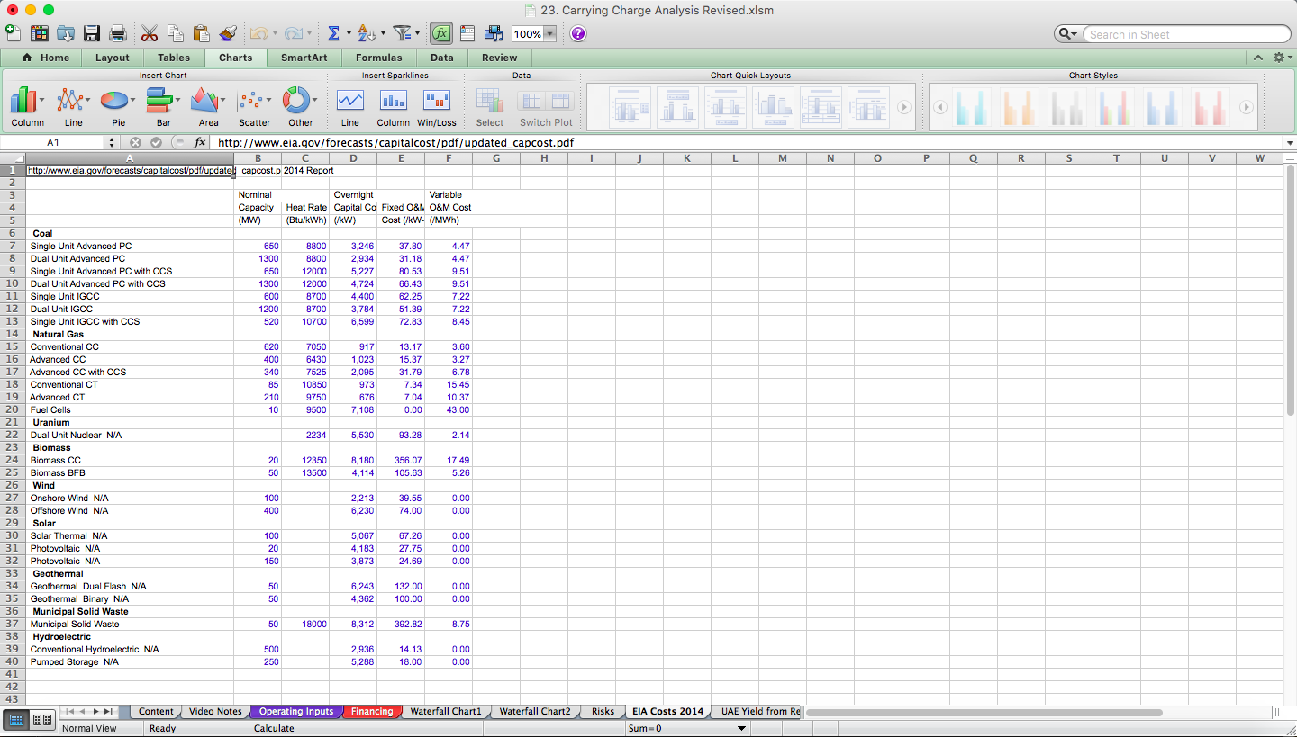Insert a Line chart
This screenshot has width=1297, height=737.
pyautogui.click(x=73, y=107)
